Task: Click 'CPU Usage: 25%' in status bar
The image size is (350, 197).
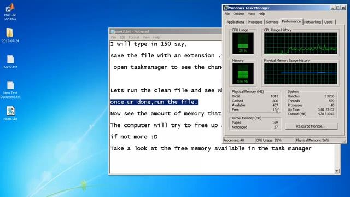Action: coord(269,140)
